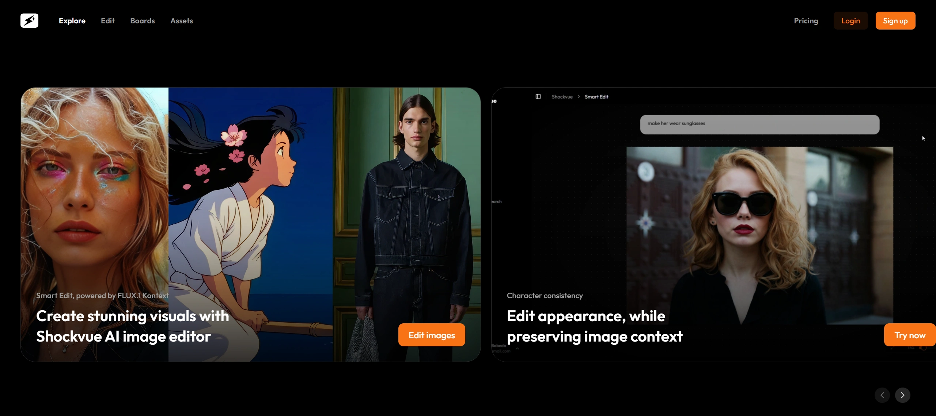This screenshot has width=936, height=416.
Task: Open the Explore tab
Action: [72, 21]
